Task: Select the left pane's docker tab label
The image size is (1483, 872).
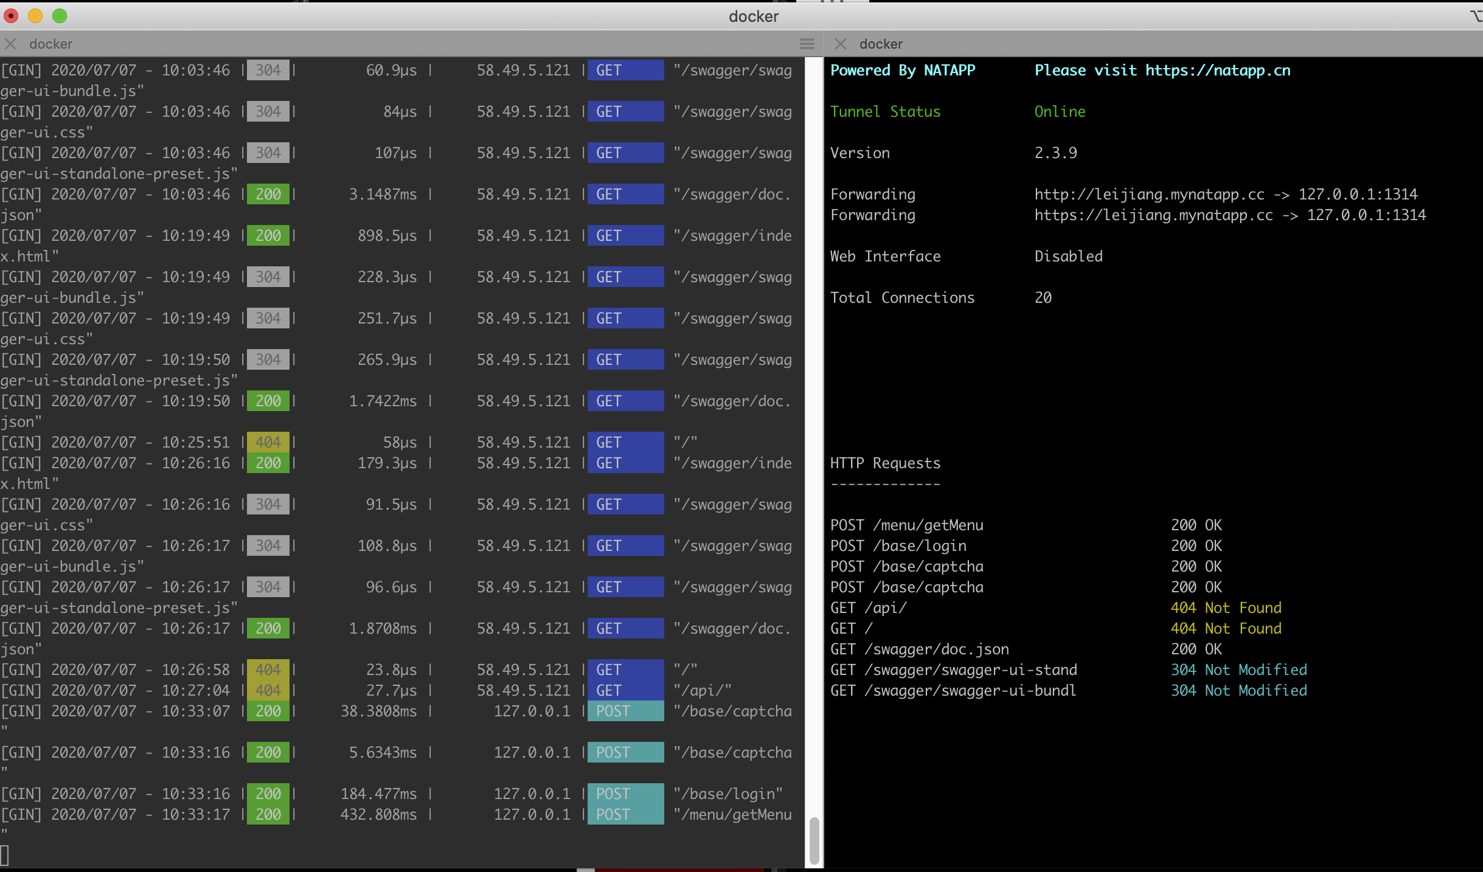Action: click(50, 44)
